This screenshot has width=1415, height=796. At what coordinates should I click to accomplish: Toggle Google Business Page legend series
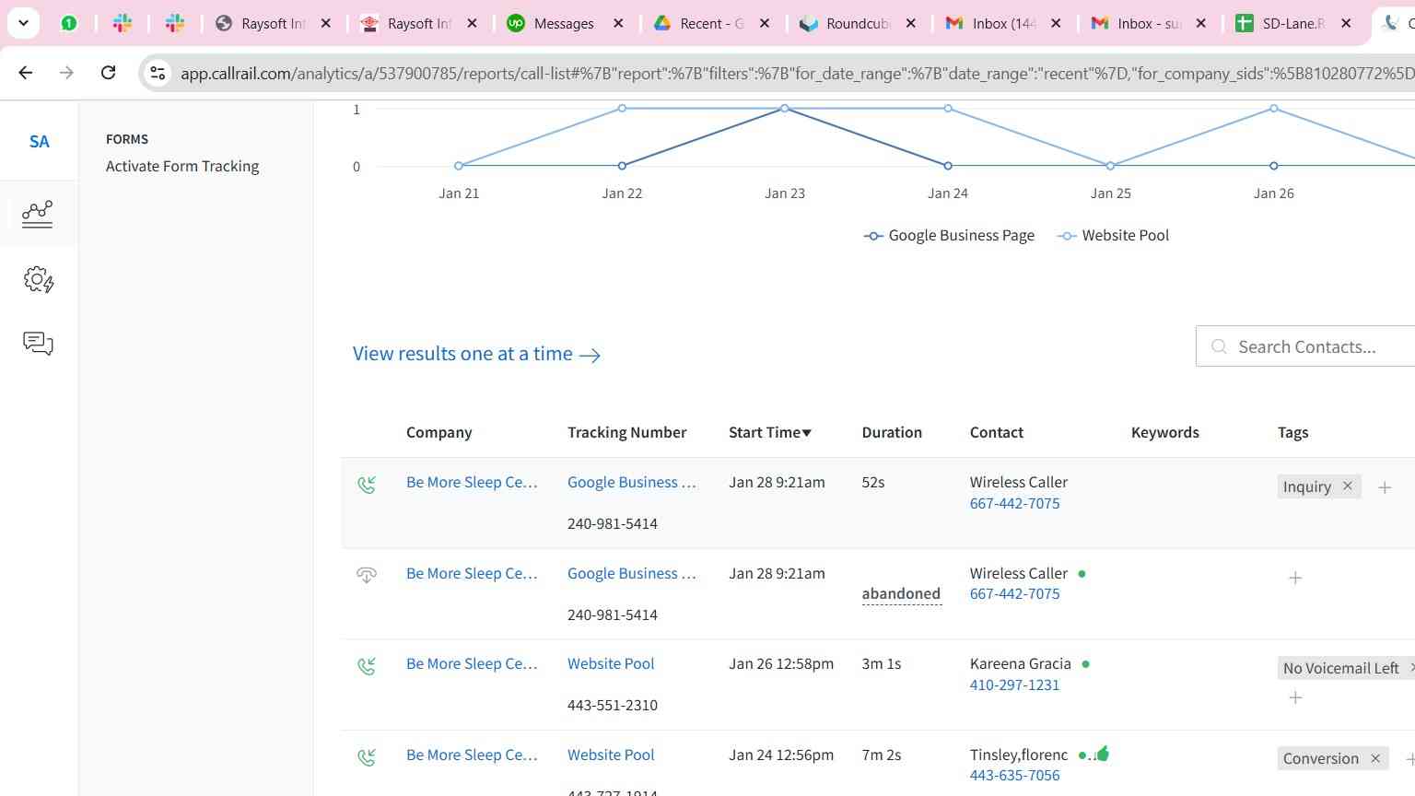(949, 236)
